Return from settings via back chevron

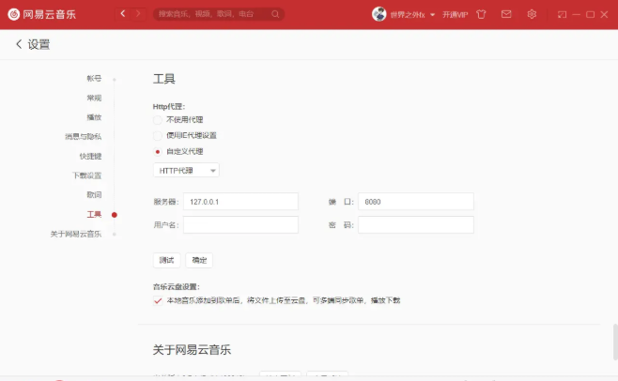point(19,44)
